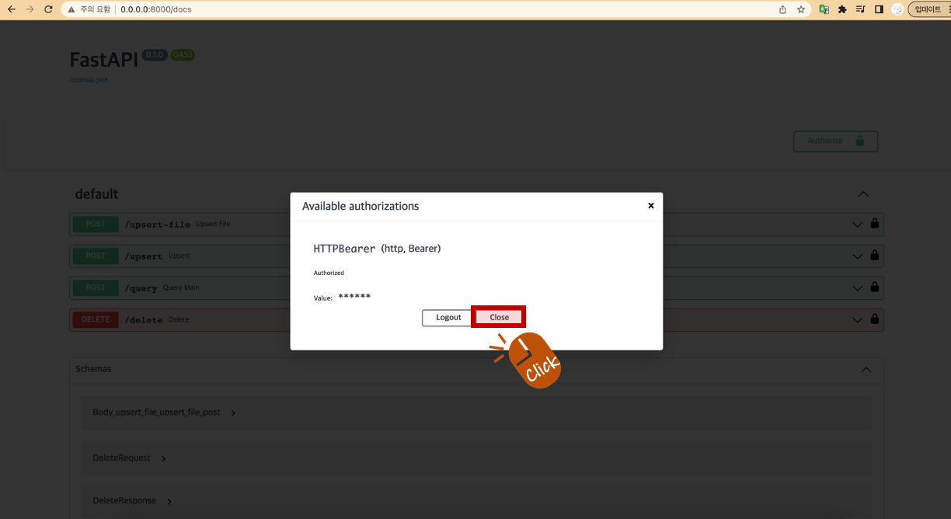The height and width of the screenshot is (519, 951).
Task: Click lock icon on /upsert-file row
Action: 875,224
